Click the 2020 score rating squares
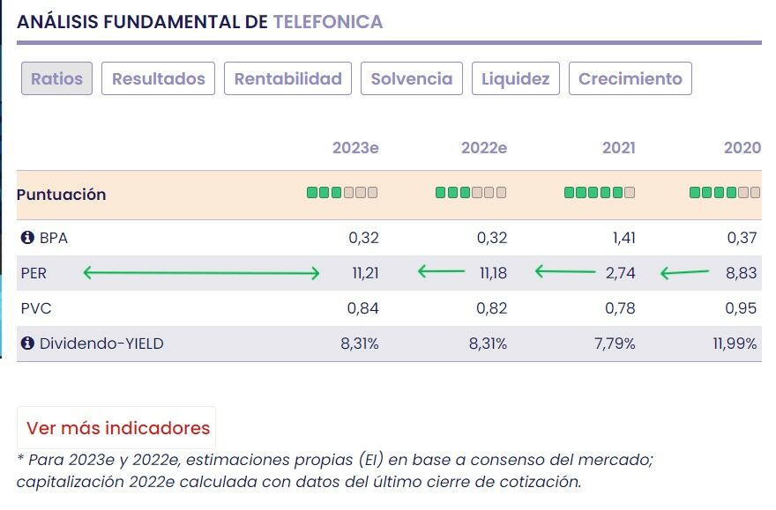Viewport: 776px width, 510px height. tap(725, 193)
